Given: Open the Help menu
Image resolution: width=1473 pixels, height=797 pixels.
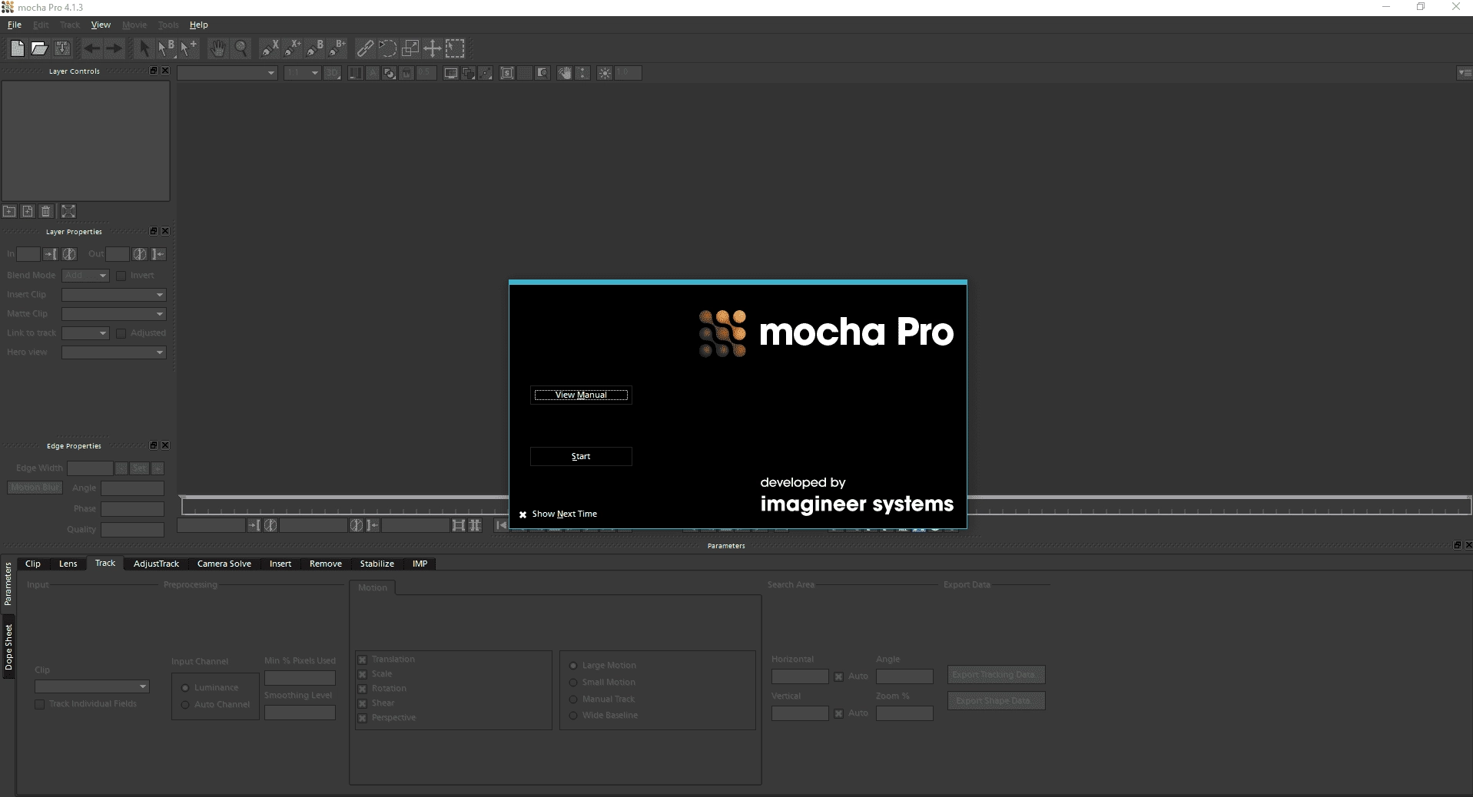Looking at the screenshot, I should click(199, 25).
